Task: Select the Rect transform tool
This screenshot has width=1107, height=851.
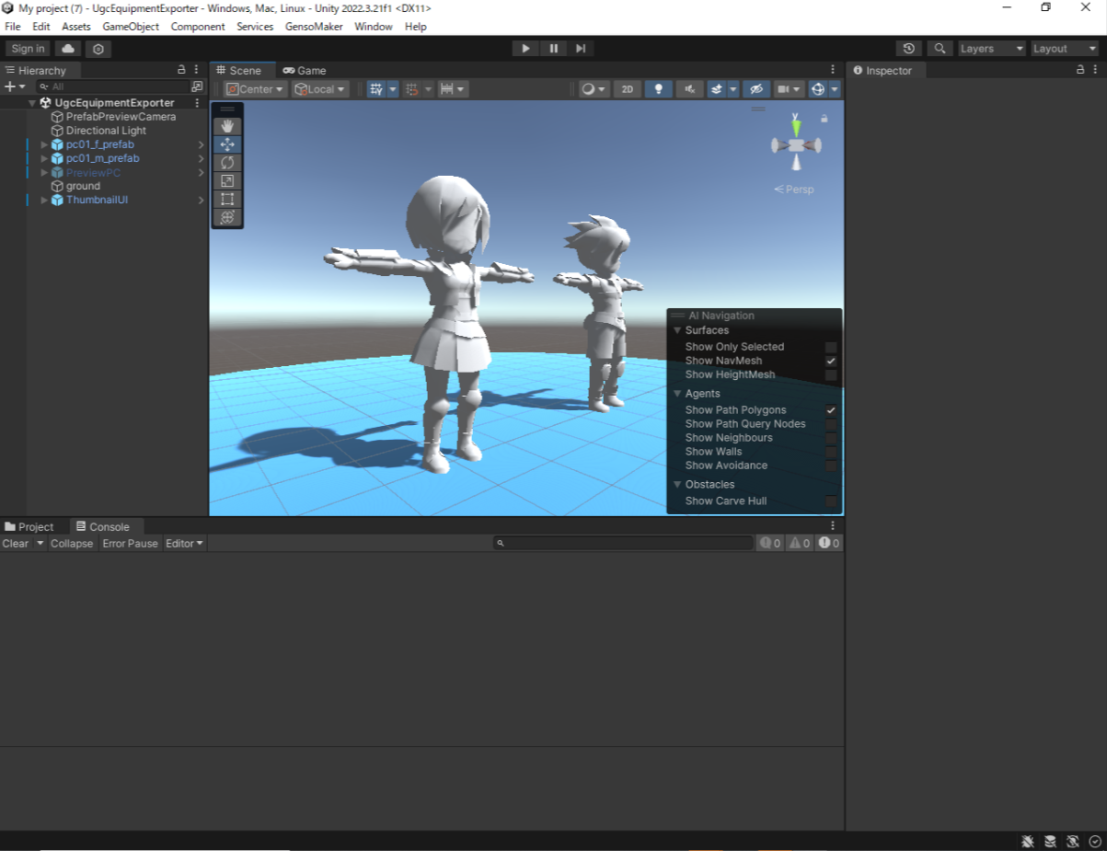Action: (227, 200)
